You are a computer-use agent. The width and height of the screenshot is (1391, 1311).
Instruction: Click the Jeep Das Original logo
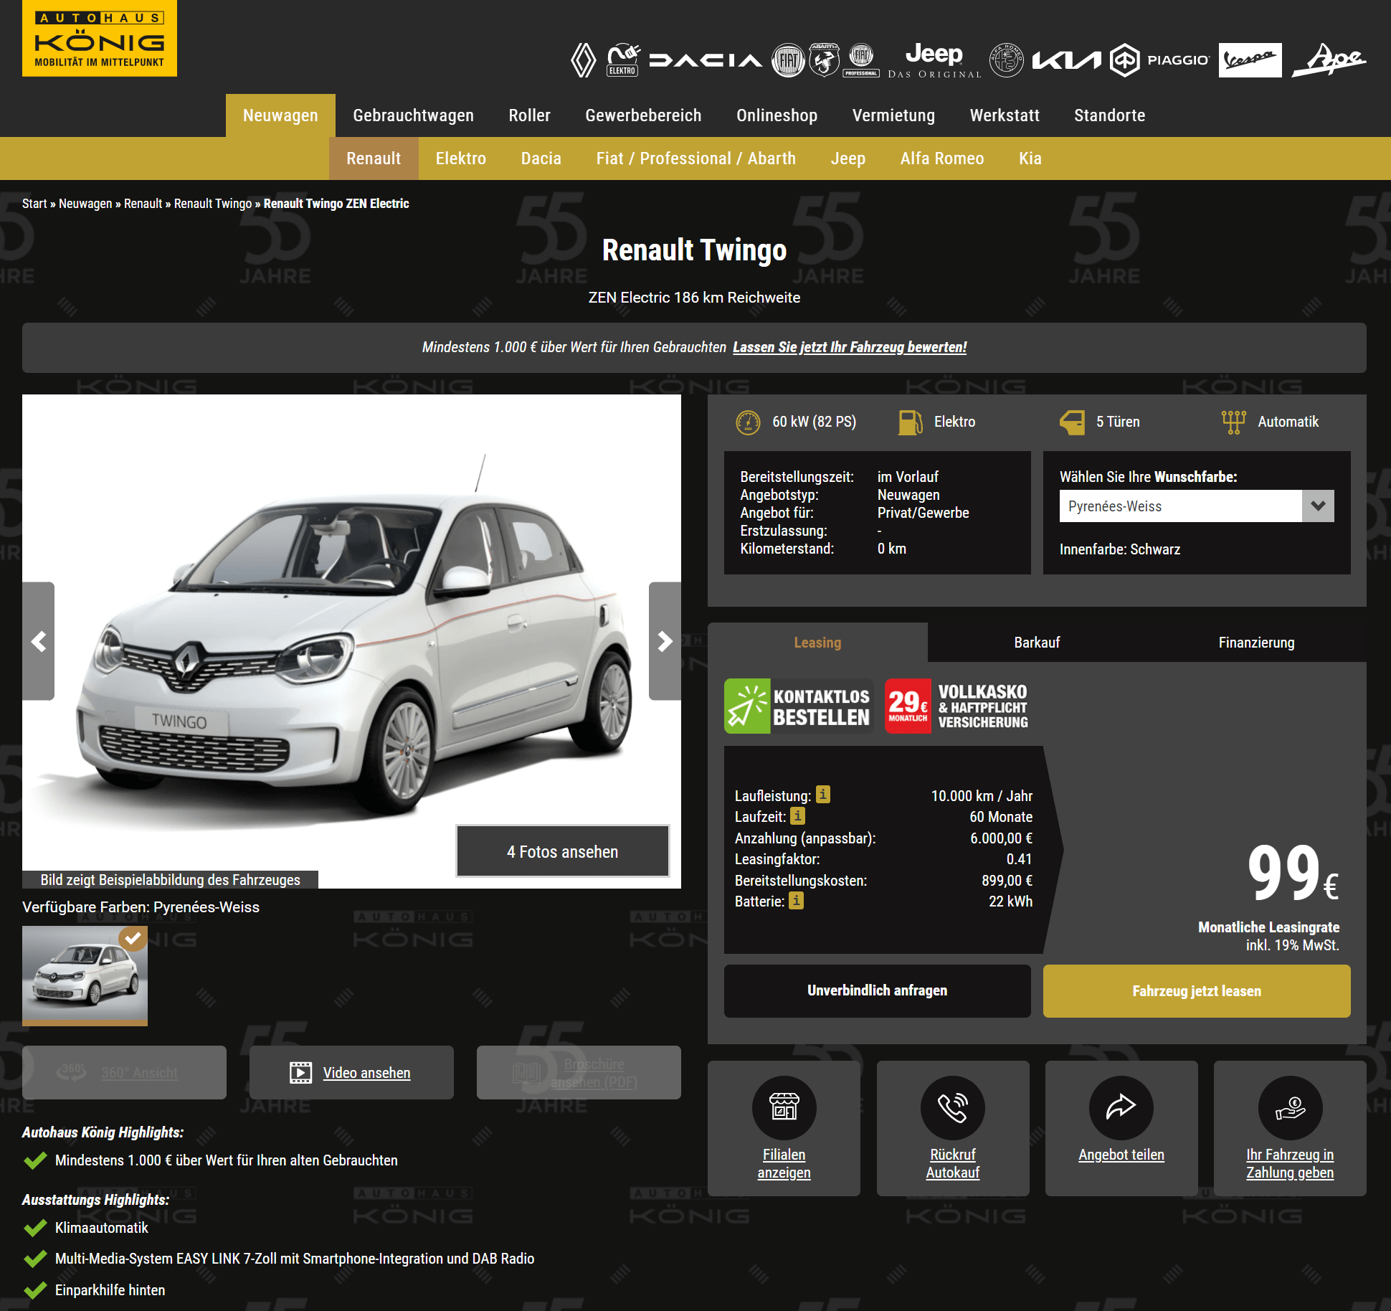click(934, 60)
